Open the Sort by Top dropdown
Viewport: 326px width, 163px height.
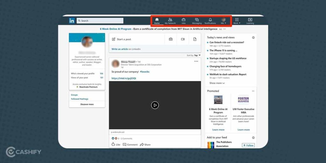coord(194,55)
